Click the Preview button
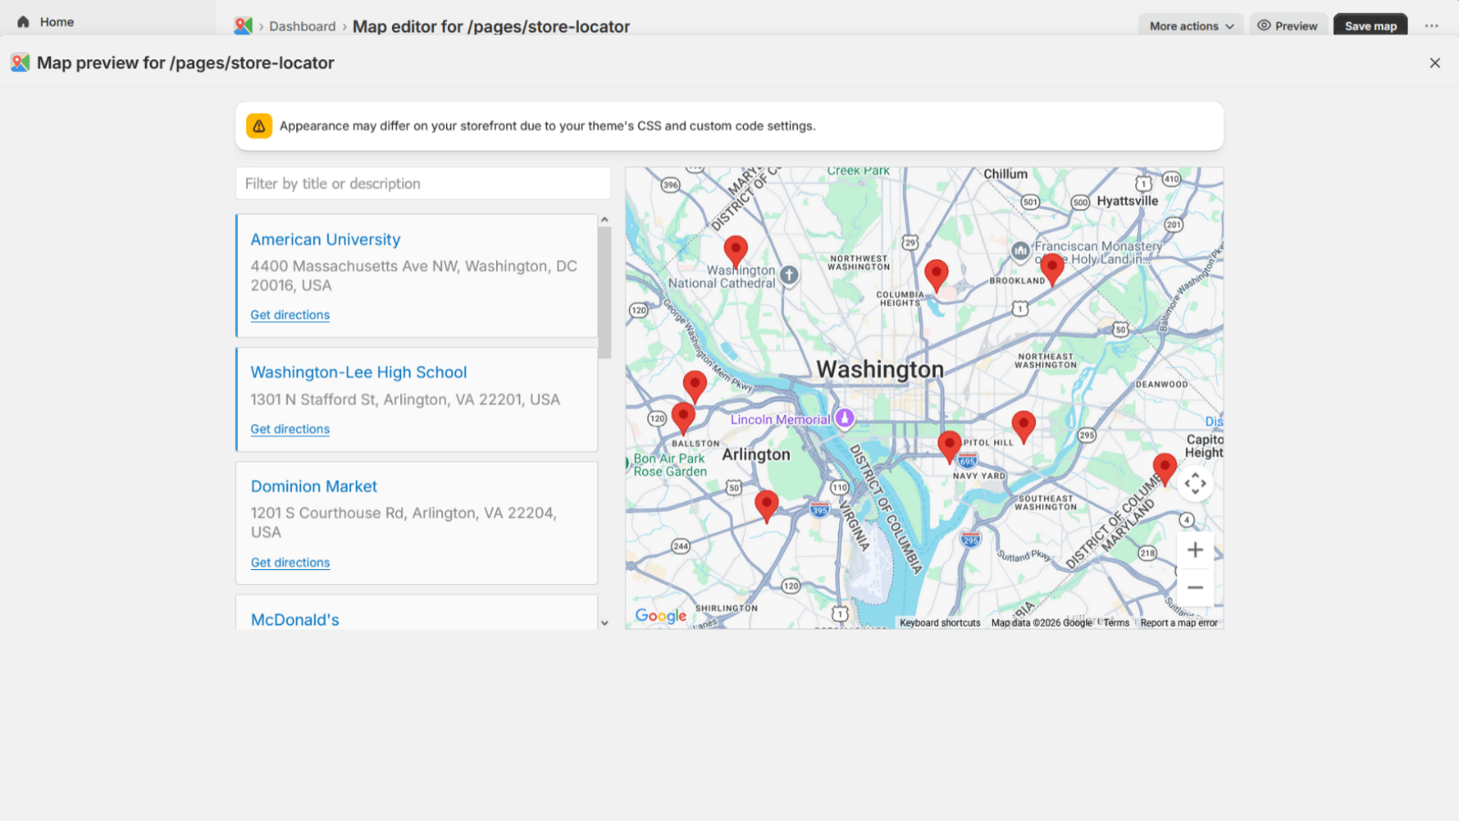Image resolution: width=1459 pixels, height=821 pixels. (1288, 26)
